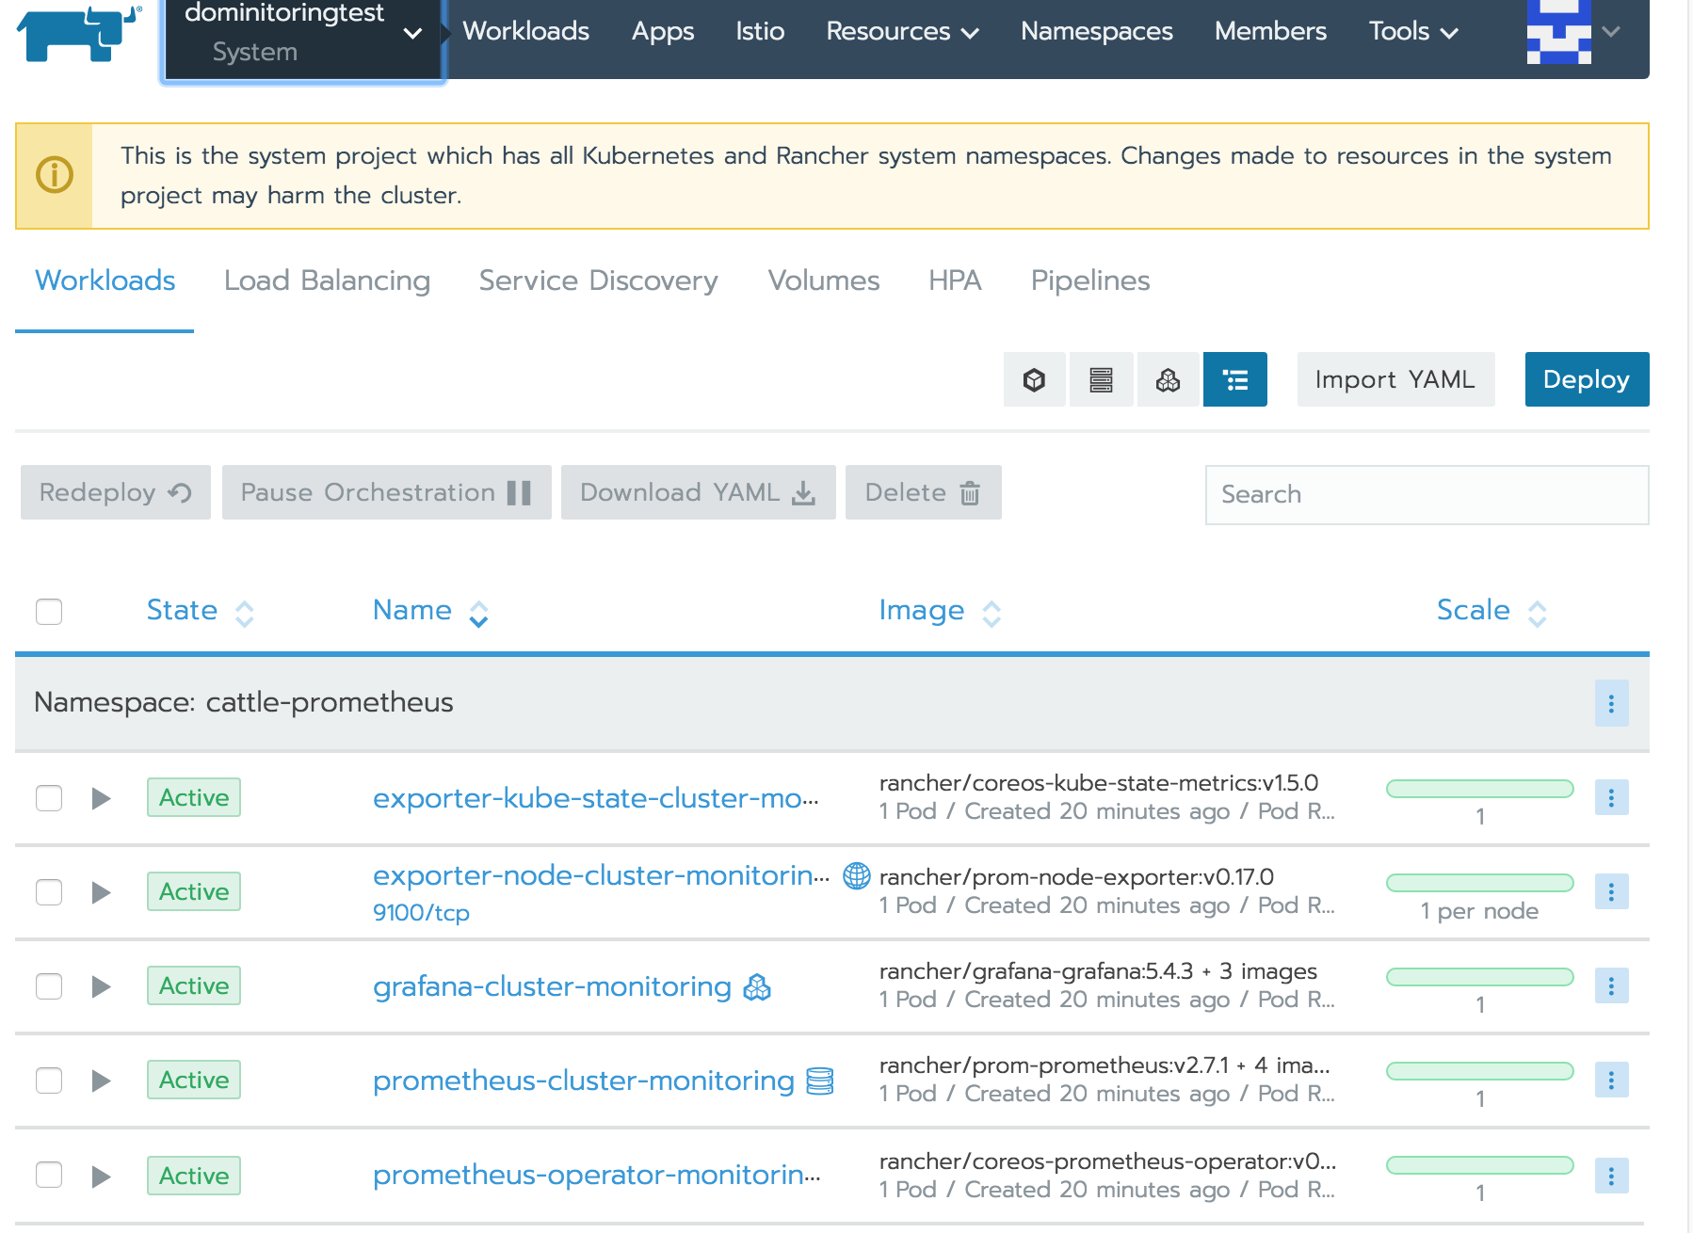Open the cattle-prometheus namespace kebab menu
The image size is (1693, 1233).
(x=1611, y=702)
